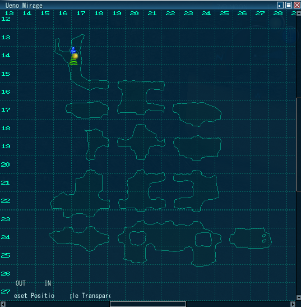Click column number 27 in the top ruler
The width and height of the screenshot is (301, 307).
pos(260,13)
